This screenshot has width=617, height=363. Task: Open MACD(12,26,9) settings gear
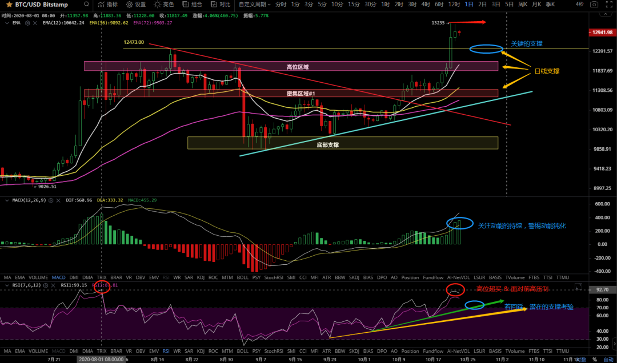(50, 200)
